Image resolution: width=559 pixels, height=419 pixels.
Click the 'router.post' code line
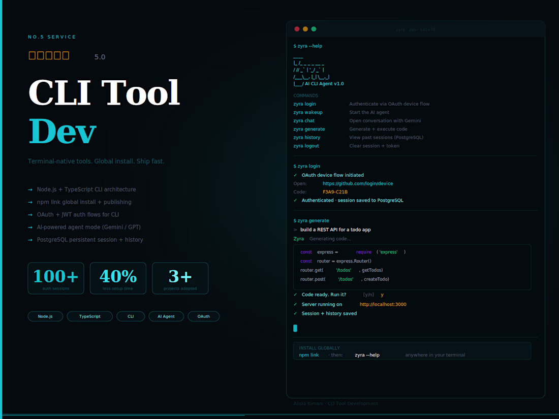(x=345, y=279)
